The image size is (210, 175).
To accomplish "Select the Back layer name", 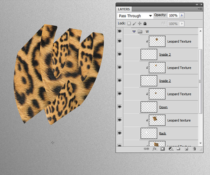I will [163, 133].
